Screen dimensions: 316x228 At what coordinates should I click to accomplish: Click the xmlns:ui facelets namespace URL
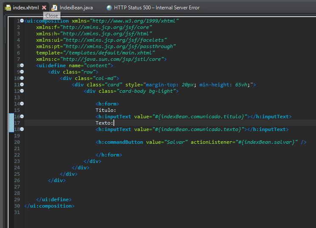point(115,40)
